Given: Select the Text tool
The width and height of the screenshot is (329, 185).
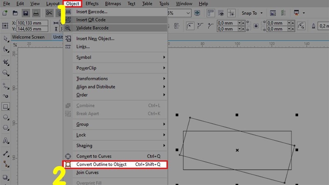Looking at the screenshot, I should point(6,141).
